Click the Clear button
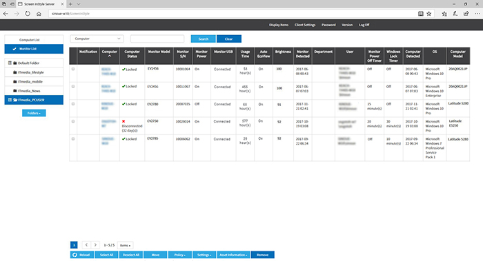The width and height of the screenshot is (483, 261). [x=228, y=39]
